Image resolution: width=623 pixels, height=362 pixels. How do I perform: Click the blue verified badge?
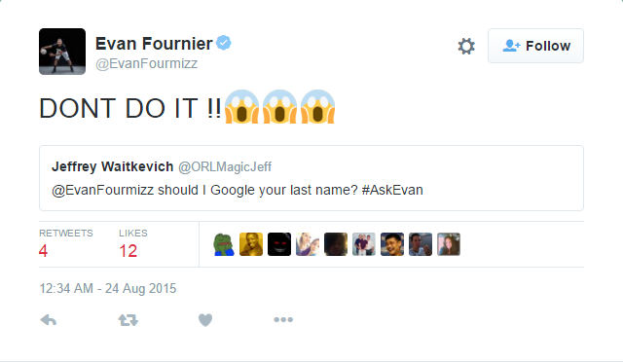point(224,43)
